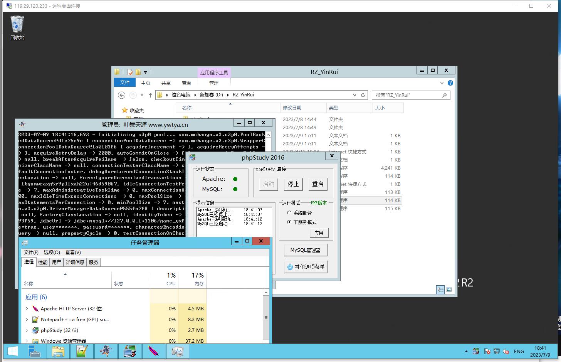Click 这台电脑 in the address breadcrumb
This screenshot has width=561, height=362.
(x=181, y=95)
